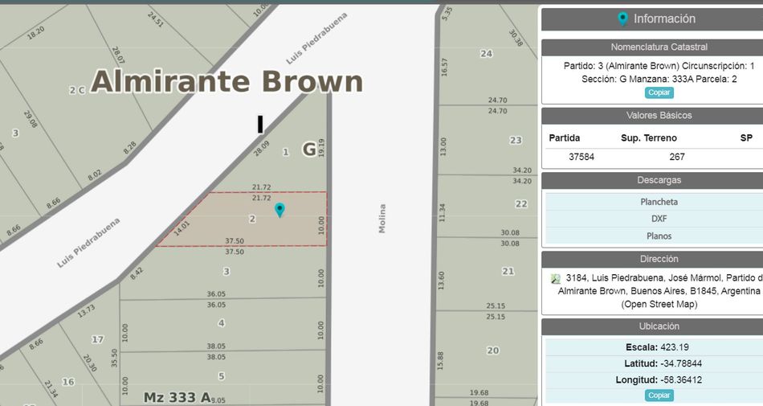The width and height of the screenshot is (763, 406).
Task: Select the Valores Básicos section header
Action: (659, 116)
